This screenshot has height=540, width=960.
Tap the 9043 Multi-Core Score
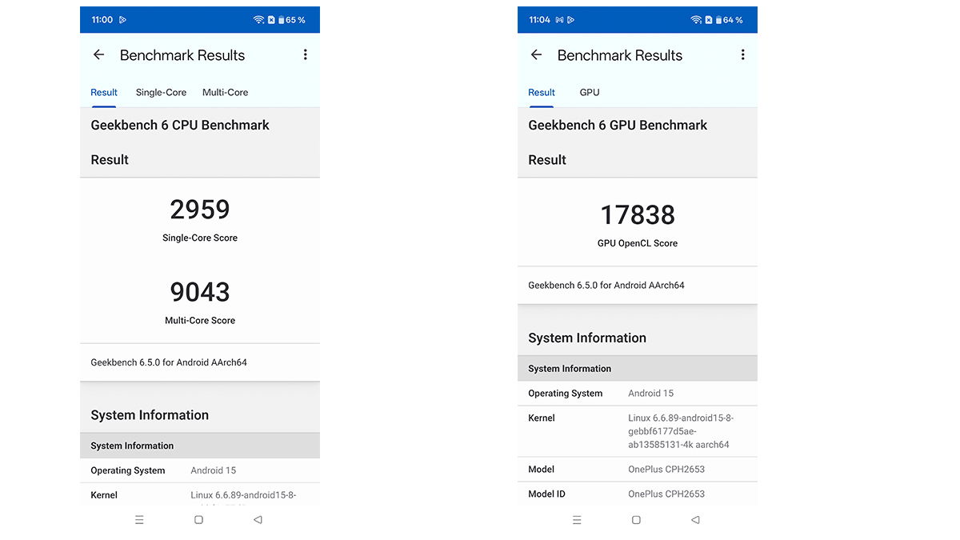200,293
